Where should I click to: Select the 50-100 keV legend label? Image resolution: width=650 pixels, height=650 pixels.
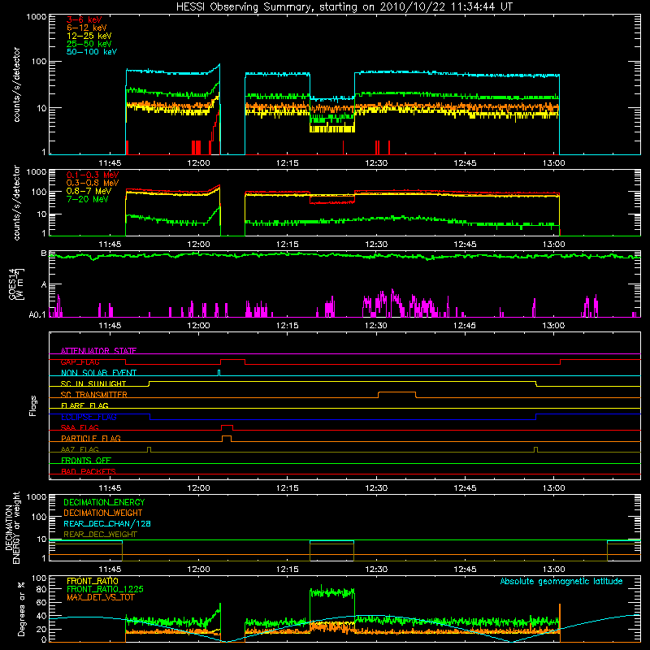point(92,52)
